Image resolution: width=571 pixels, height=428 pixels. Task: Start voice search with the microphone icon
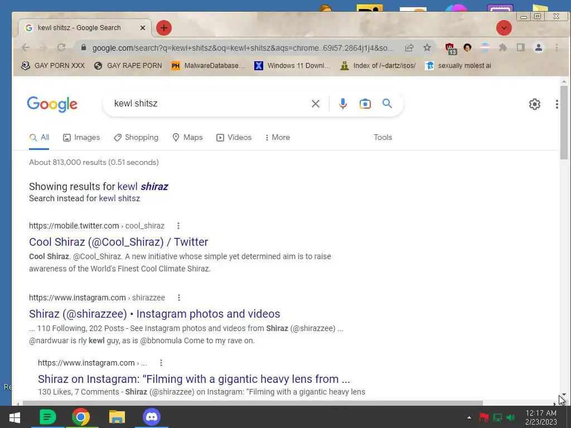(x=343, y=104)
